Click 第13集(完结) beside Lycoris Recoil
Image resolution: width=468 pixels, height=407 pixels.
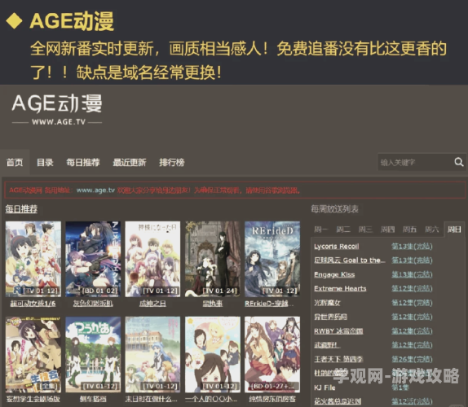pyautogui.click(x=412, y=246)
